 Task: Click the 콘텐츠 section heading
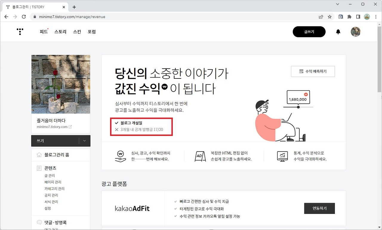[50, 168]
